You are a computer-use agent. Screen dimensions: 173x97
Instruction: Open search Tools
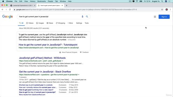[x=87, y=23]
